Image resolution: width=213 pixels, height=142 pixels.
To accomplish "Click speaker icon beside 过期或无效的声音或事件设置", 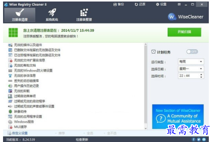I will coord(10,106).
